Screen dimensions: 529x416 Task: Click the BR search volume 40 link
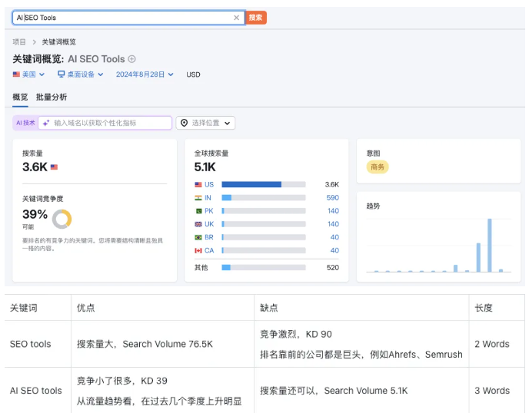click(x=334, y=237)
